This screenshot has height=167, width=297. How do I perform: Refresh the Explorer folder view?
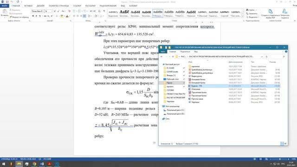[x=266, y=57]
